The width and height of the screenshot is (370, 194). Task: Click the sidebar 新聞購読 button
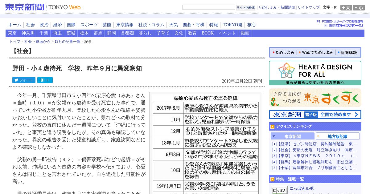(x=347, y=52)
